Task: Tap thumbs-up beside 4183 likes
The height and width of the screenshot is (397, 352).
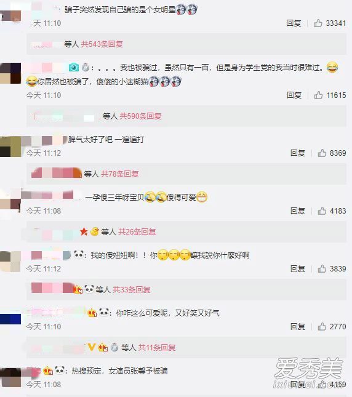Action: (322, 211)
